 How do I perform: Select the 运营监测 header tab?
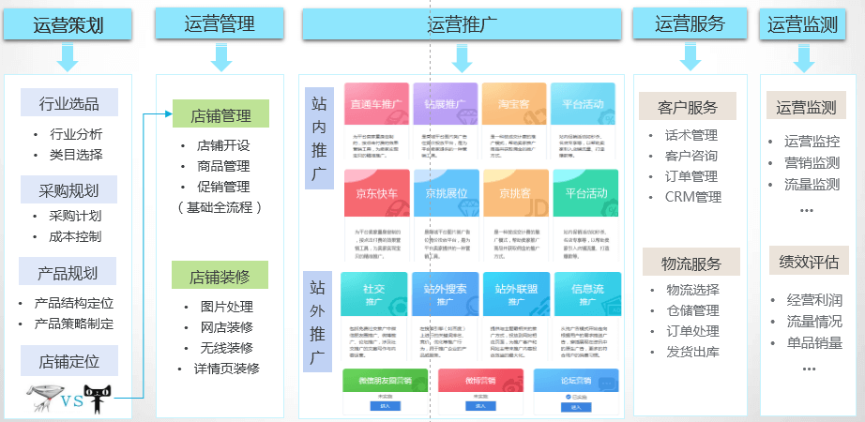tap(802, 23)
